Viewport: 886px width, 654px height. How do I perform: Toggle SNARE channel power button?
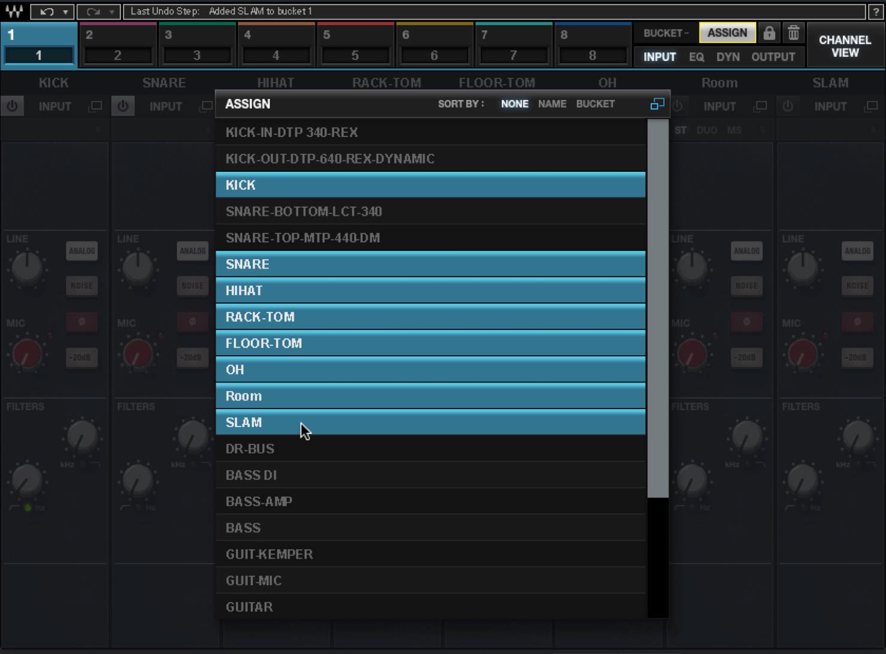point(123,106)
